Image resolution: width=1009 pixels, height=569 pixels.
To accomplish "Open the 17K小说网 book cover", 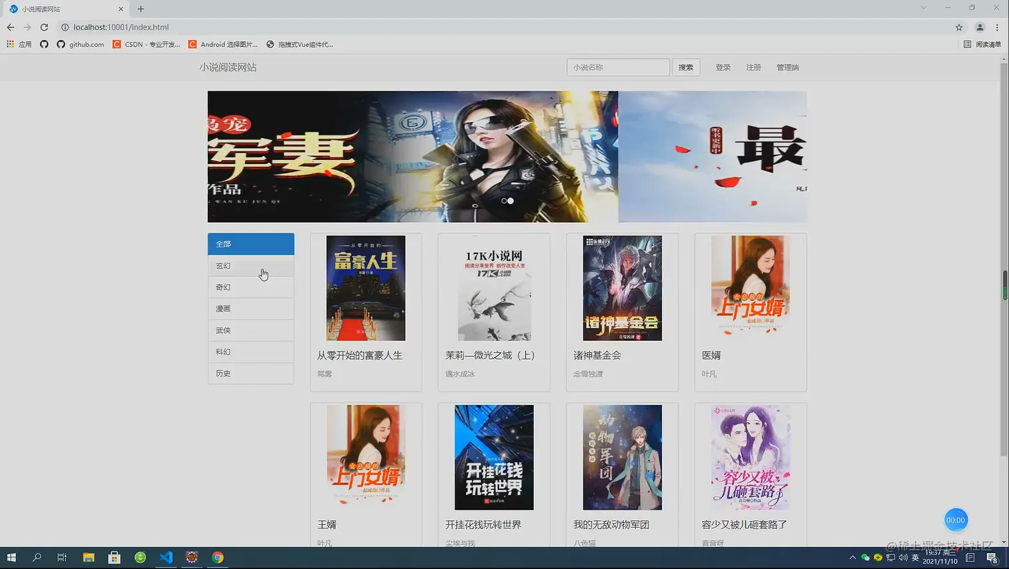I will click(x=494, y=288).
